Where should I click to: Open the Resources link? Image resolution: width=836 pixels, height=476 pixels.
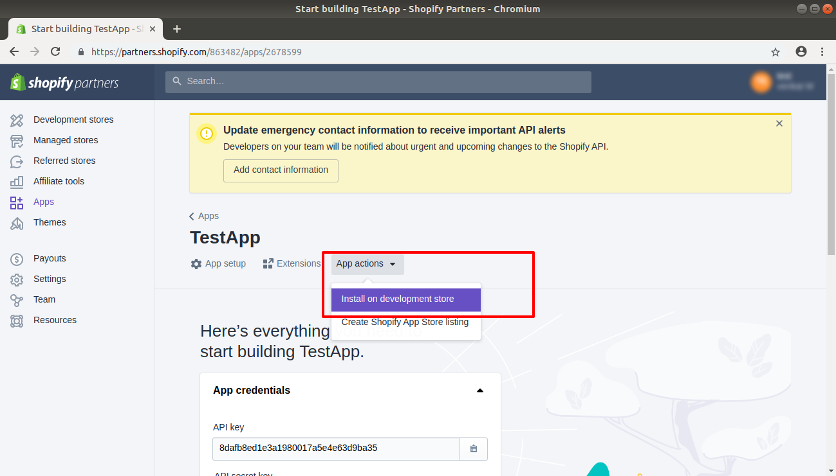[55, 321]
